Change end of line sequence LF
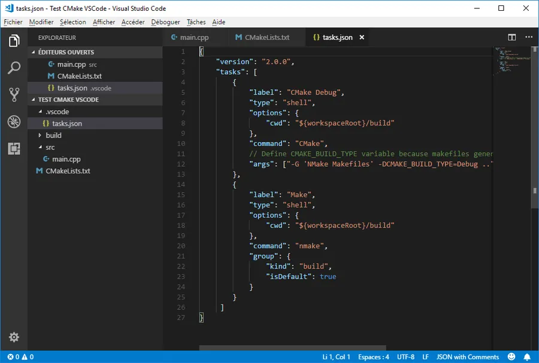The width and height of the screenshot is (539, 363). [x=426, y=357]
